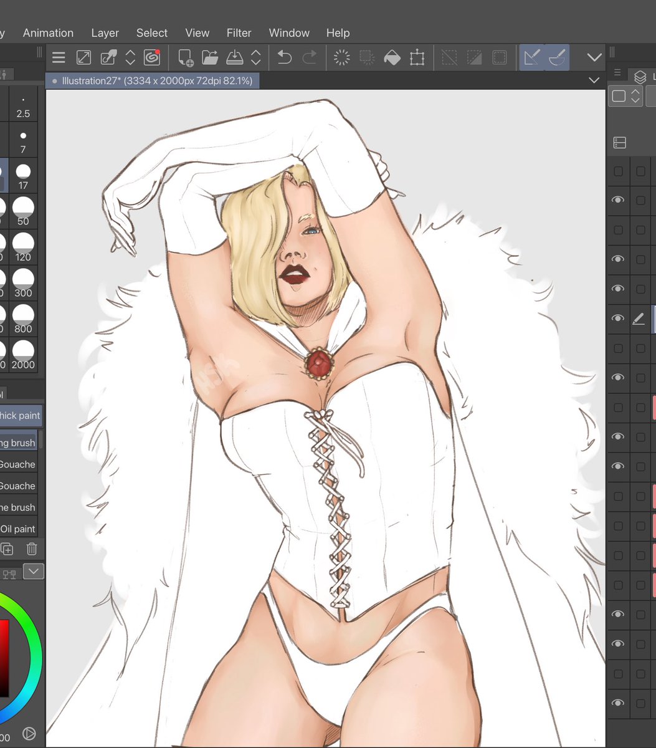656x748 pixels.
Task: Click the Clear (dashed circle) icon
Action: (341, 58)
